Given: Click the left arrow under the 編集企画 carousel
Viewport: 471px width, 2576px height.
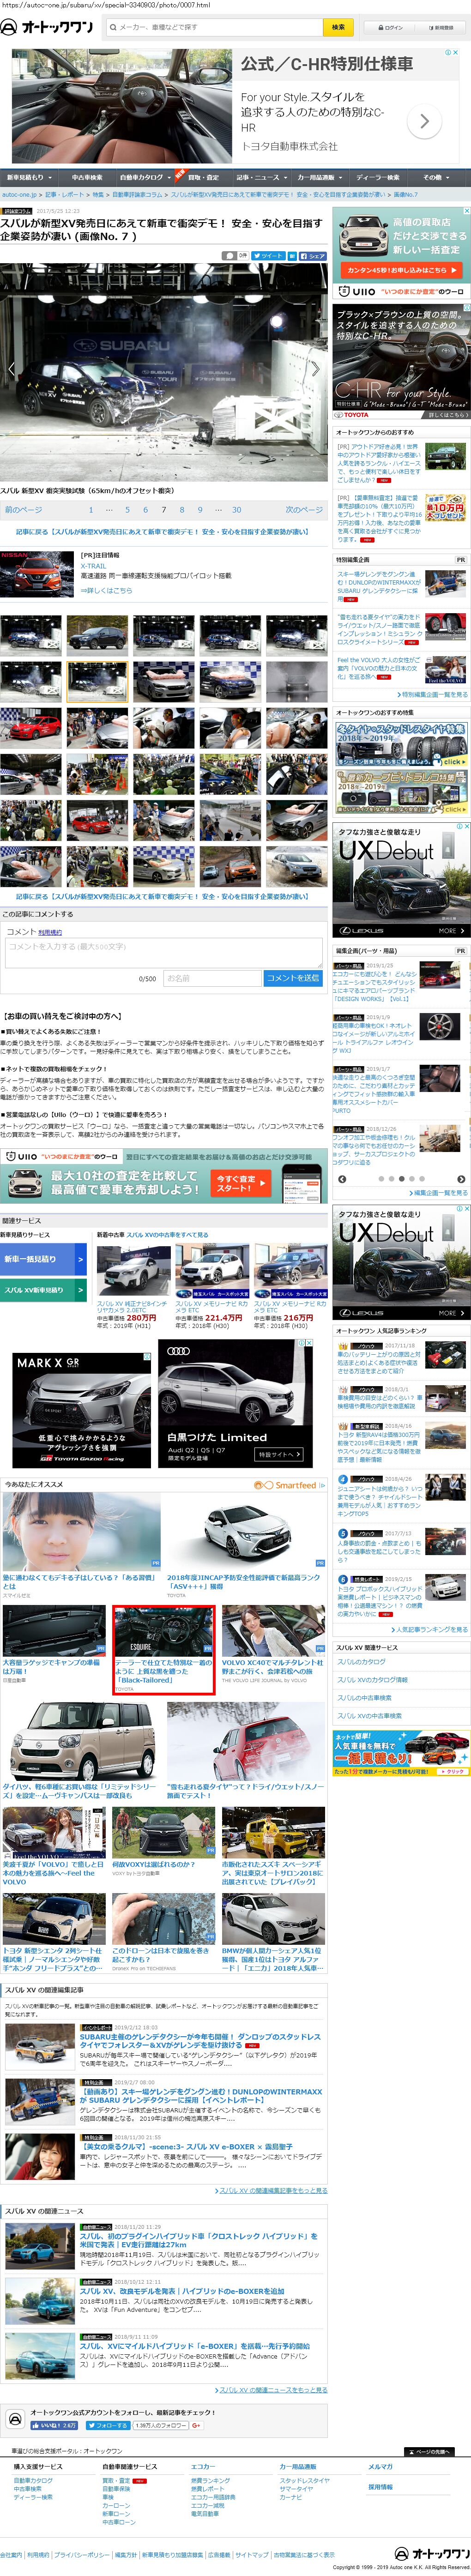Looking at the screenshot, I should [342, 1179].
